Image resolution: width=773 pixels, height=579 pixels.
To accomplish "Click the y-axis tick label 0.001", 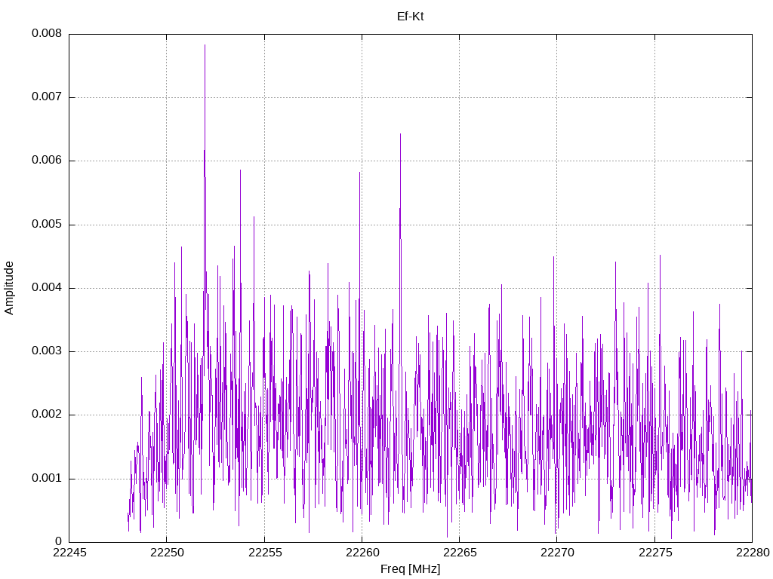I will tap(47, 478).
